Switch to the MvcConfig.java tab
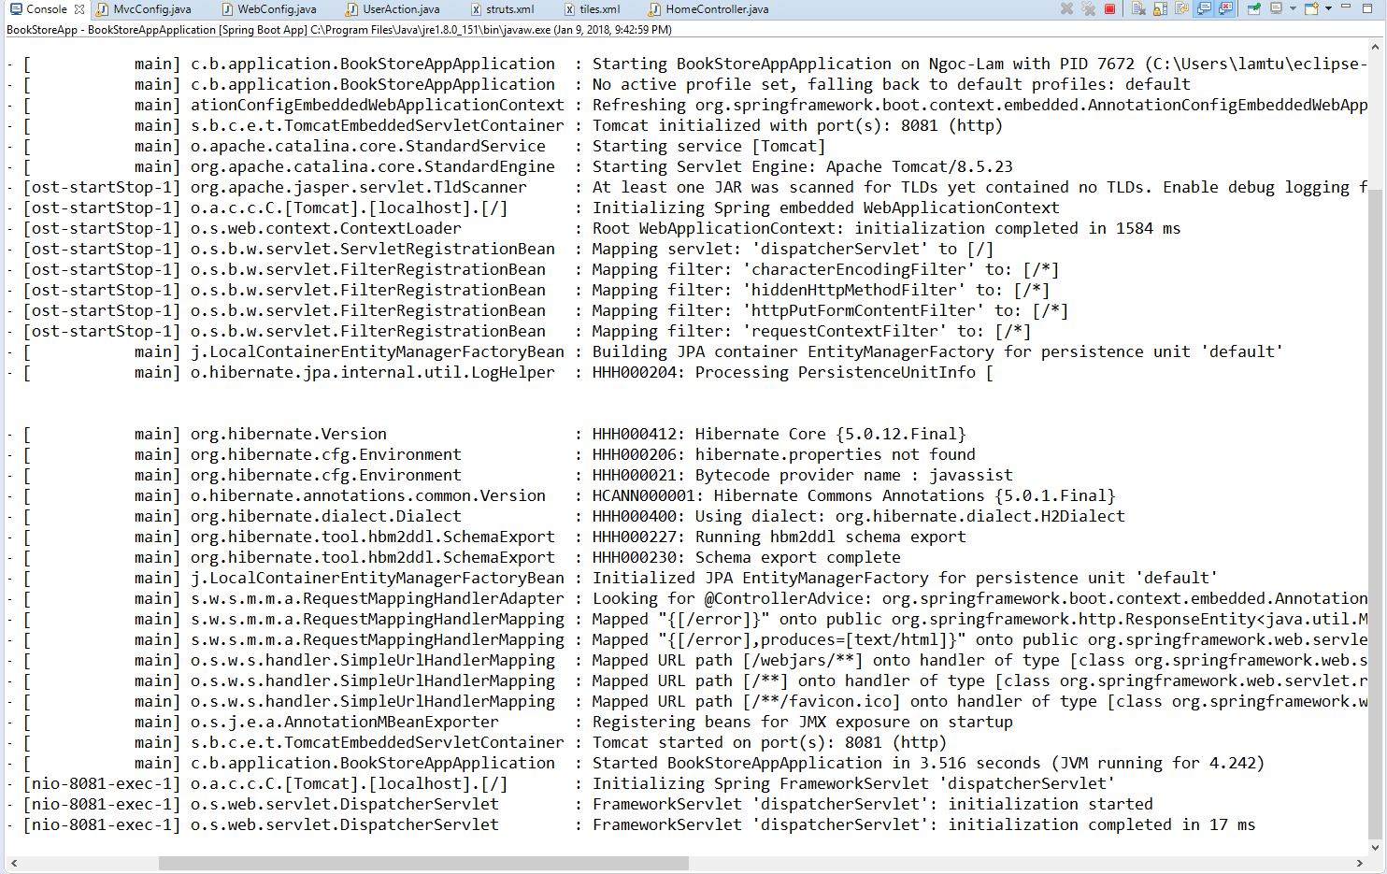Image resolution: width=1387 pixels, height=874 pixels. 151,9
